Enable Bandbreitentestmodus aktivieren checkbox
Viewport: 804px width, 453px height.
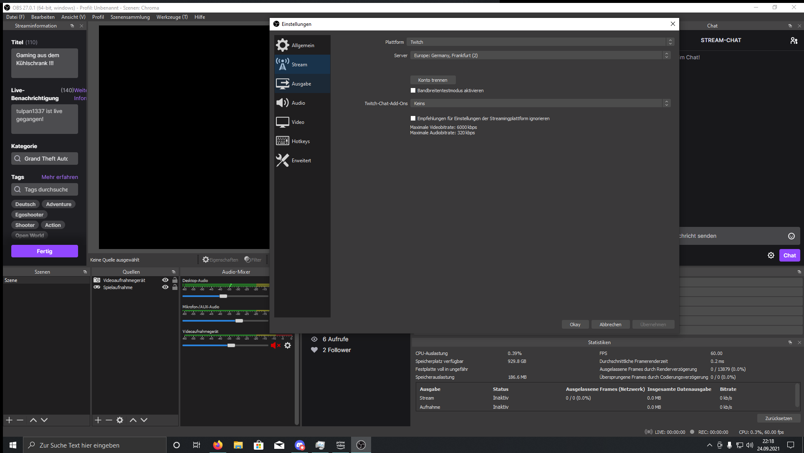tap(413, 91)
